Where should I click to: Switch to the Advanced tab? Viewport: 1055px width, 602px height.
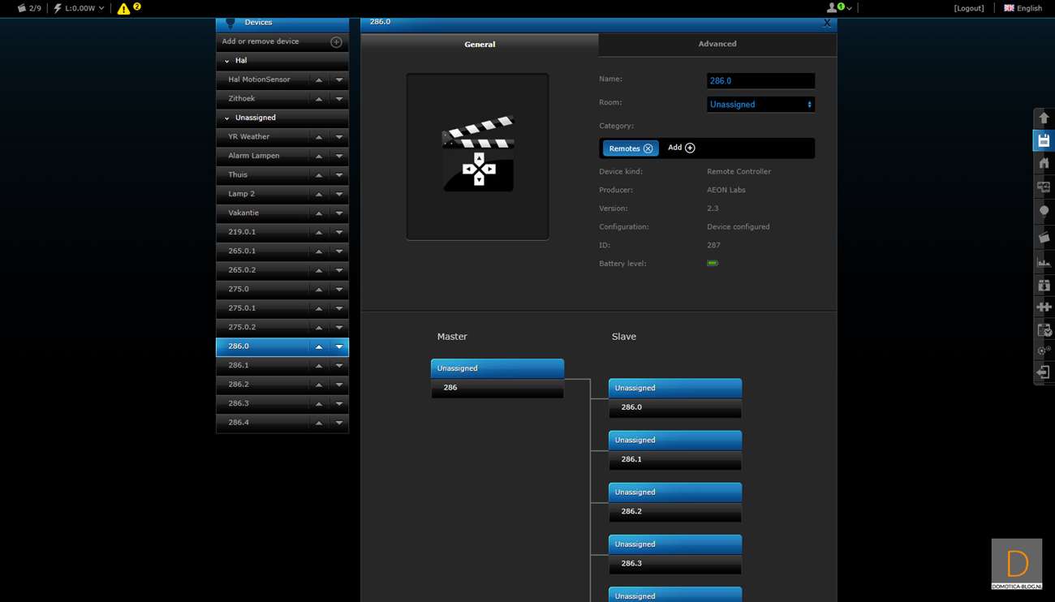coord(717,44)
